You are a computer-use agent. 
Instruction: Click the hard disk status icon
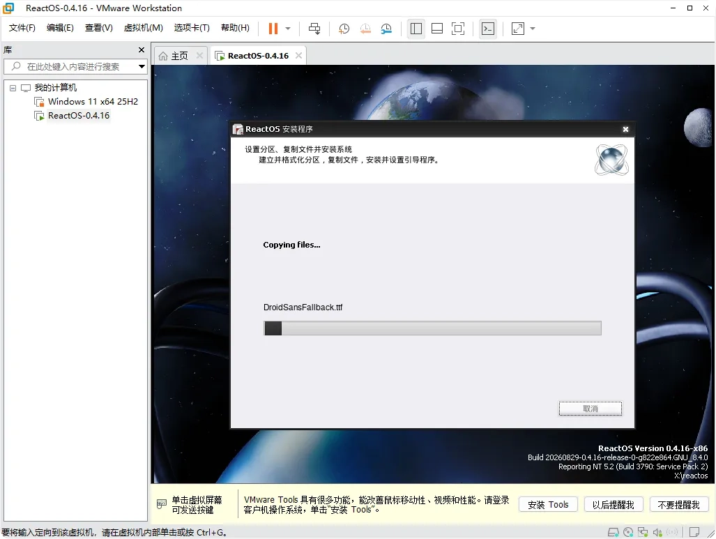pyautogui.click(x=614, y=532)
